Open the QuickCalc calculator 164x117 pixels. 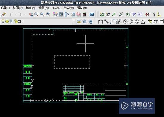pos(84,14)
